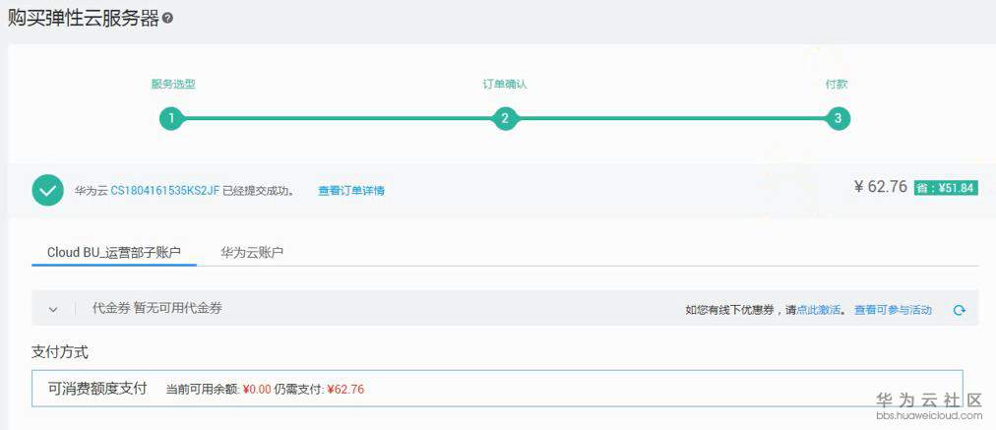Expand the 代金券 voucher section chevron
Viewport: 996px width, 430px height.
53,309
